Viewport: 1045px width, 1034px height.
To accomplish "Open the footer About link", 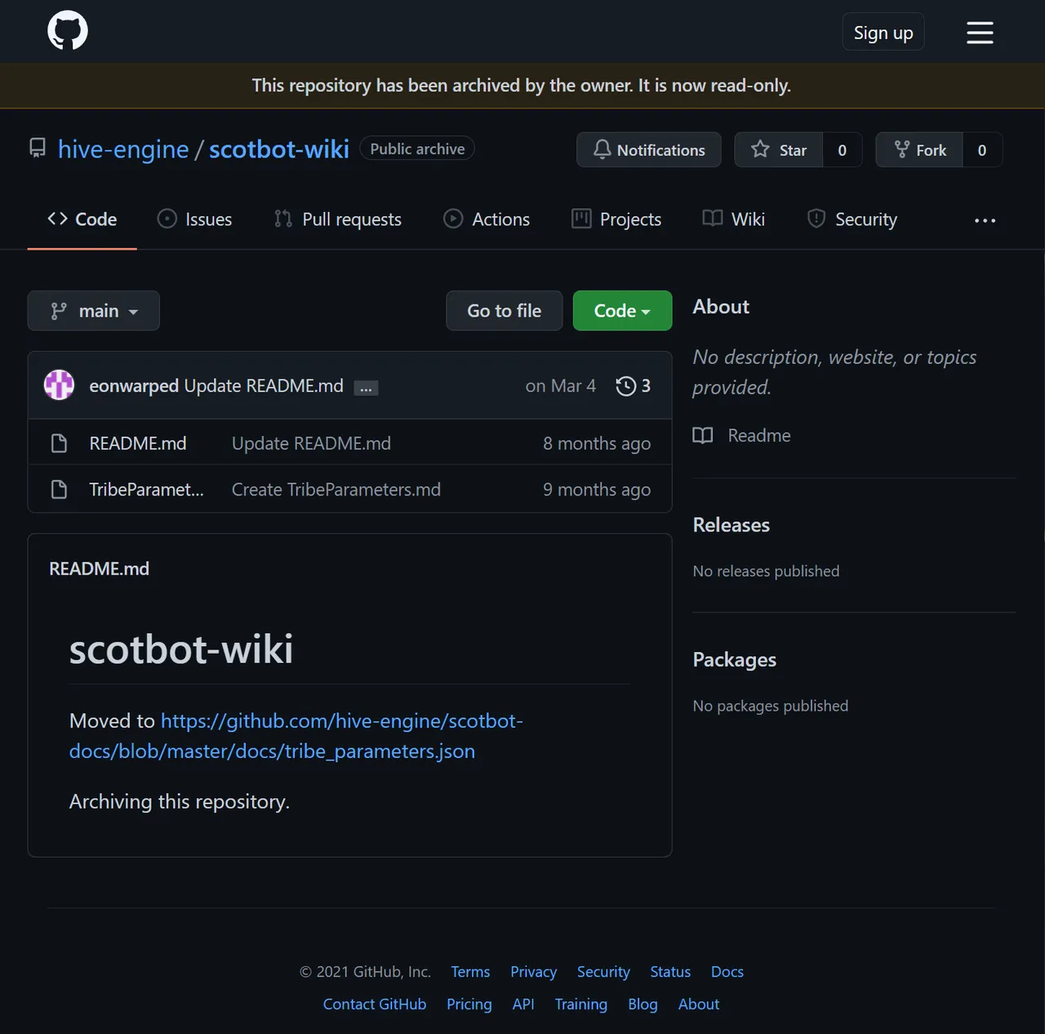I will coord(699,1005).
